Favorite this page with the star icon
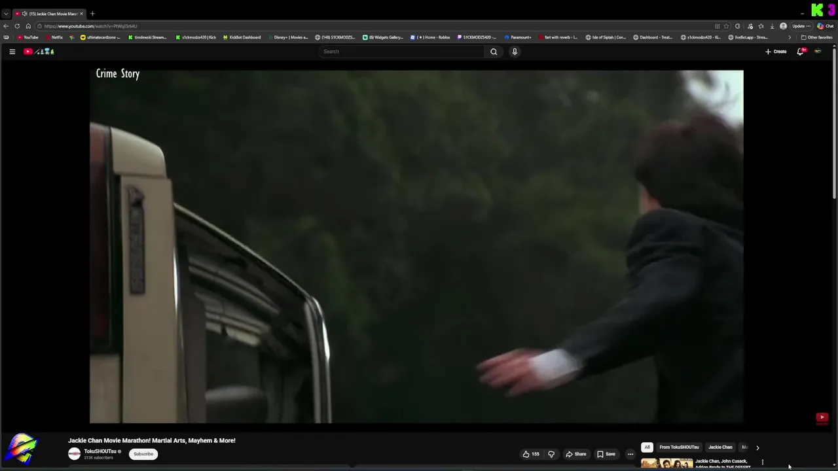 [726, 26]
